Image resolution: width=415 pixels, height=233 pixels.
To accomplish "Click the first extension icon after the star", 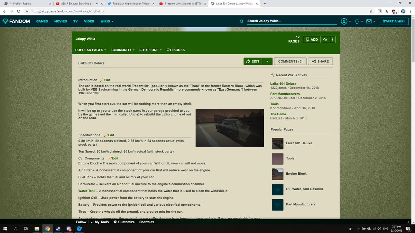I will pos(380,11).
